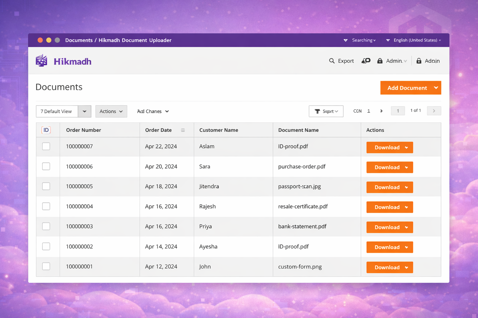Click the Documents breadcrumb in title bar
This screenshot has height=318, width=478.
79,40
